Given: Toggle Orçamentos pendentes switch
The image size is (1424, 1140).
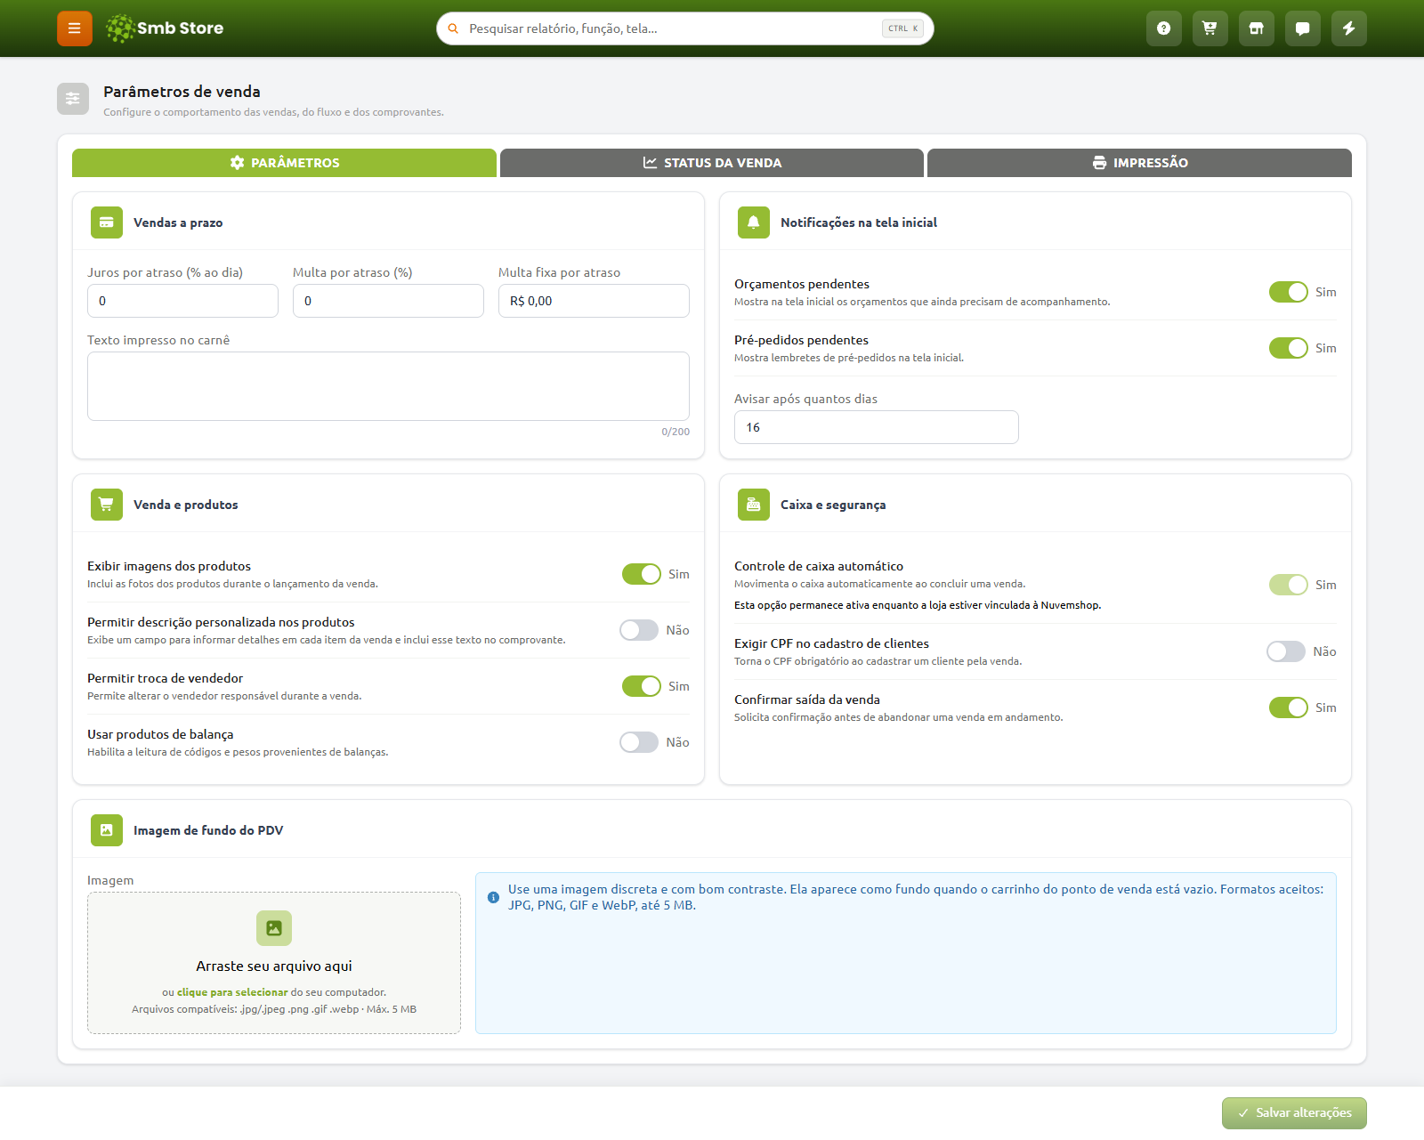Looking at the screenshot, I should (1288, 292).
